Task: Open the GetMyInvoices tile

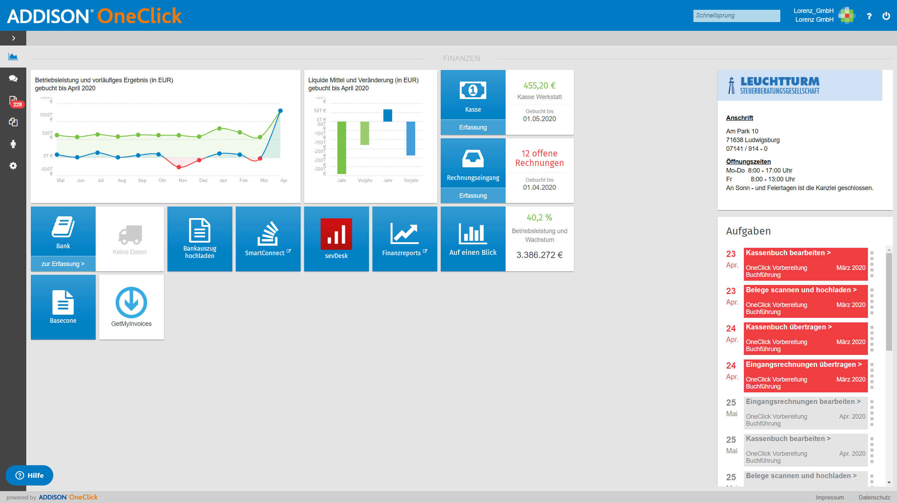Action: coord(131,307)
